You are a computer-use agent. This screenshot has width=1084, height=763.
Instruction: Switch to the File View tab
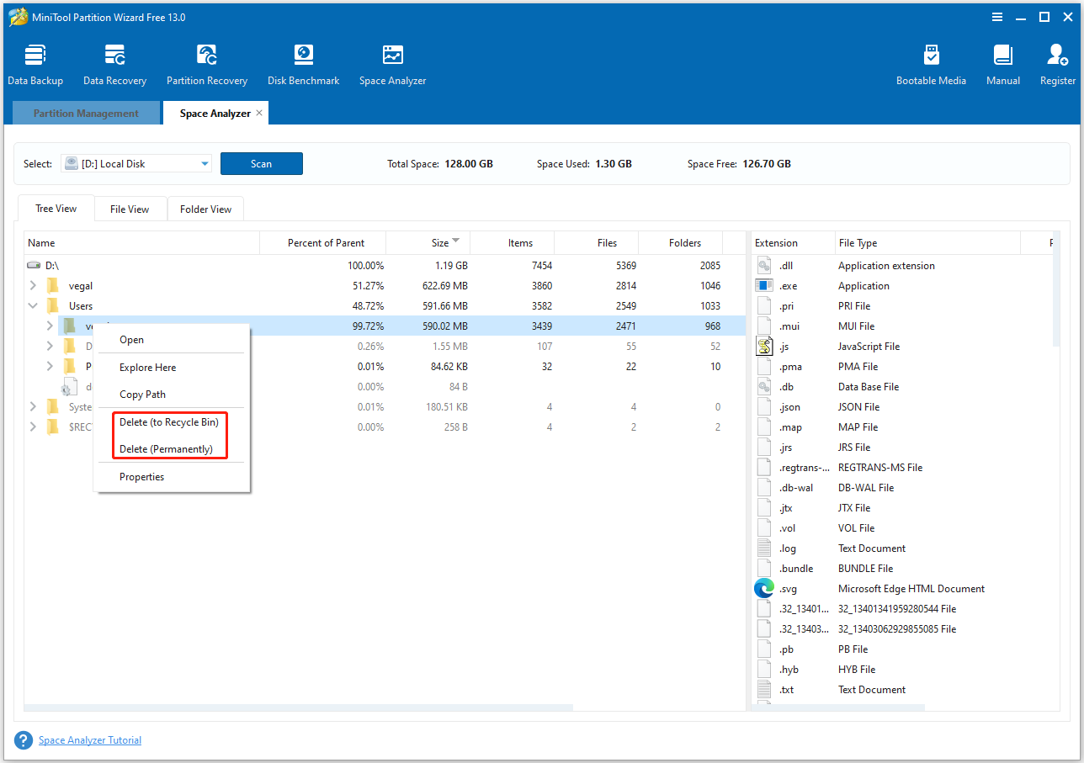(x=130, y=208)
